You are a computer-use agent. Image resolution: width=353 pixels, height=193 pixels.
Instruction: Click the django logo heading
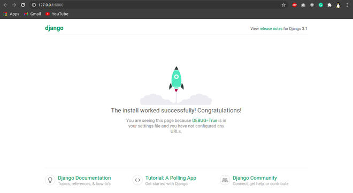54,28
